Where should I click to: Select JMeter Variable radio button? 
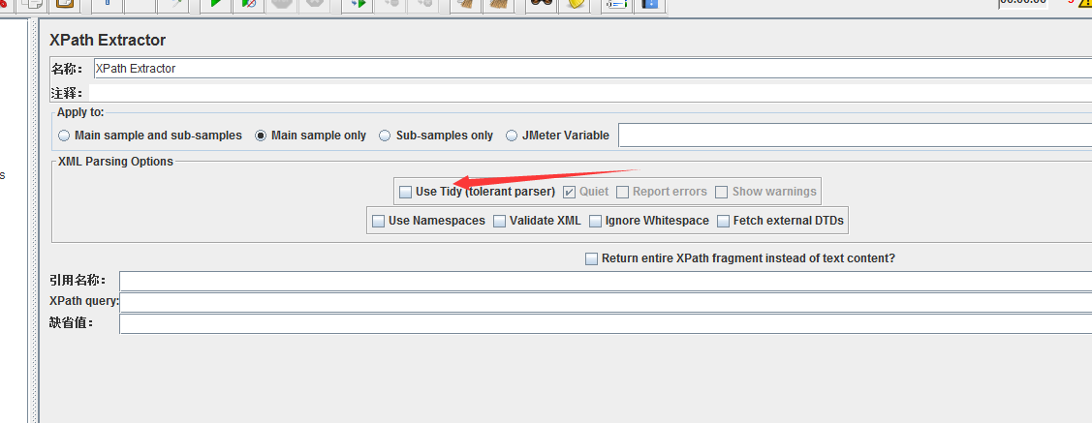click(512, 136)
